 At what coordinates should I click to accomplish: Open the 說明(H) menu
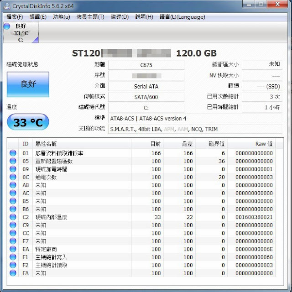[x=144, y=17]
